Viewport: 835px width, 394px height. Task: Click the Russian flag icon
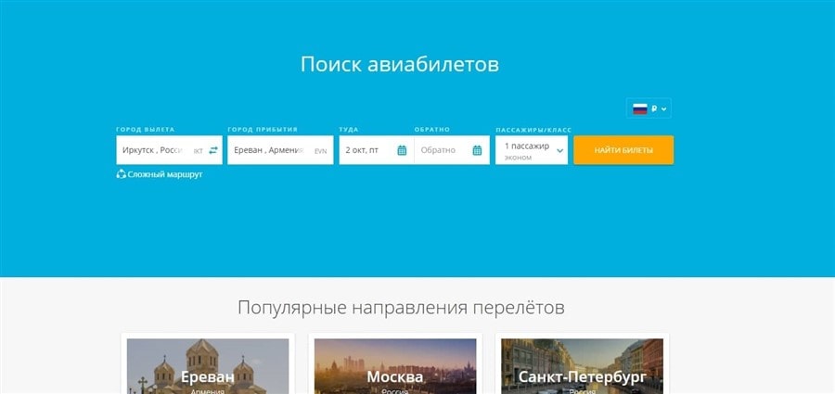point(639,108)
